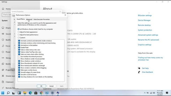
Task: Toggle Smooth-scroll list boxes
Action: [19, 74]
